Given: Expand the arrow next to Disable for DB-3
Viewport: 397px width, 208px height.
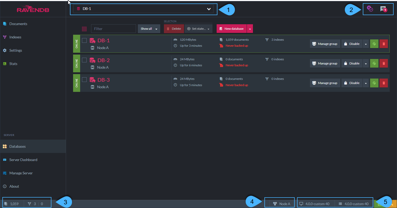Looking at the screenshot, I should coord(366,83).
